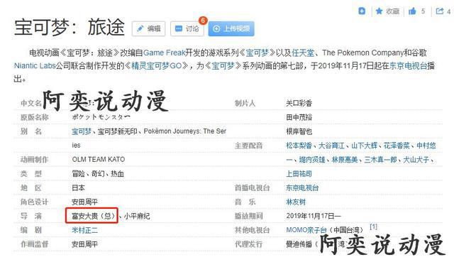Click 安田周平 in the 作画监督 row
The height and width of the screenshot is (262, 454).
(x=84, y=244)
